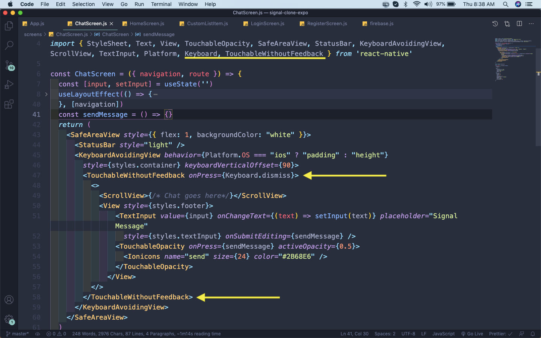Expand the folded useLayoutEffect block
Viewport: 541px width, 338px height.
click(46, 94)
